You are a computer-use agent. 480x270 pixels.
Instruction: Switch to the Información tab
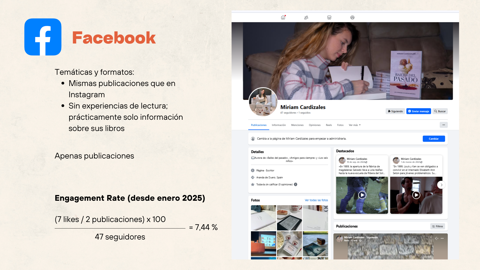pyautogui.click(x=279, y=125)
